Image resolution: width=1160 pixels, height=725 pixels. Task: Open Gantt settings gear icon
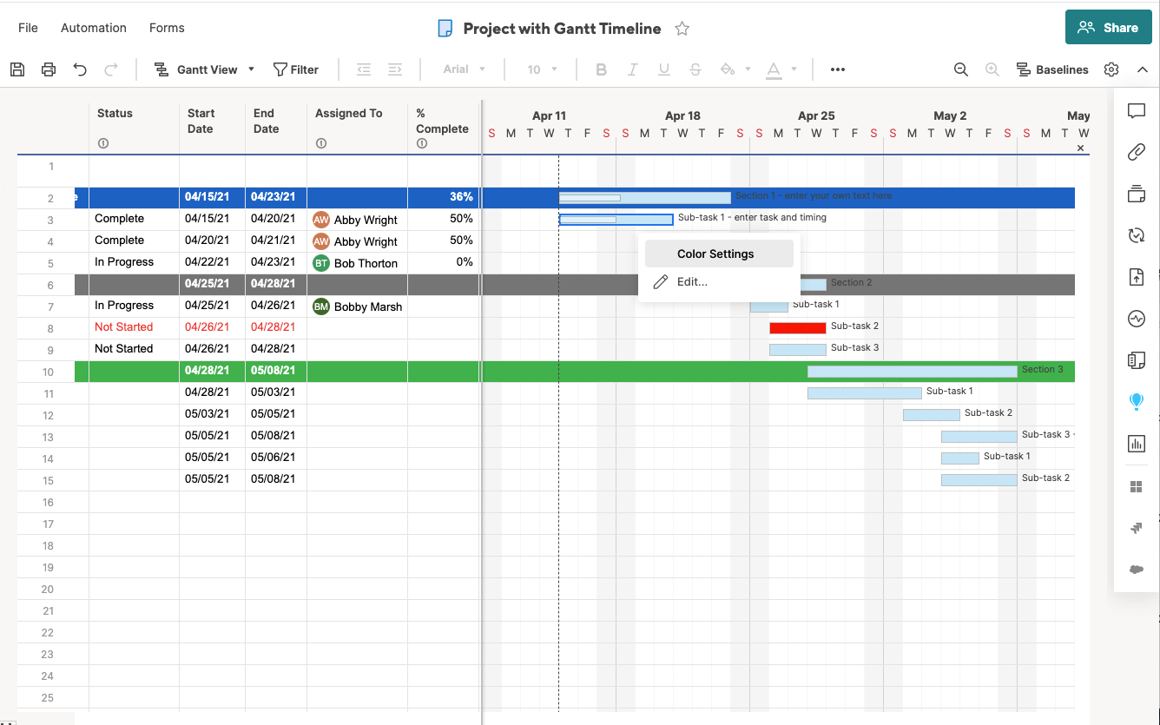(x=1111, y=69)
